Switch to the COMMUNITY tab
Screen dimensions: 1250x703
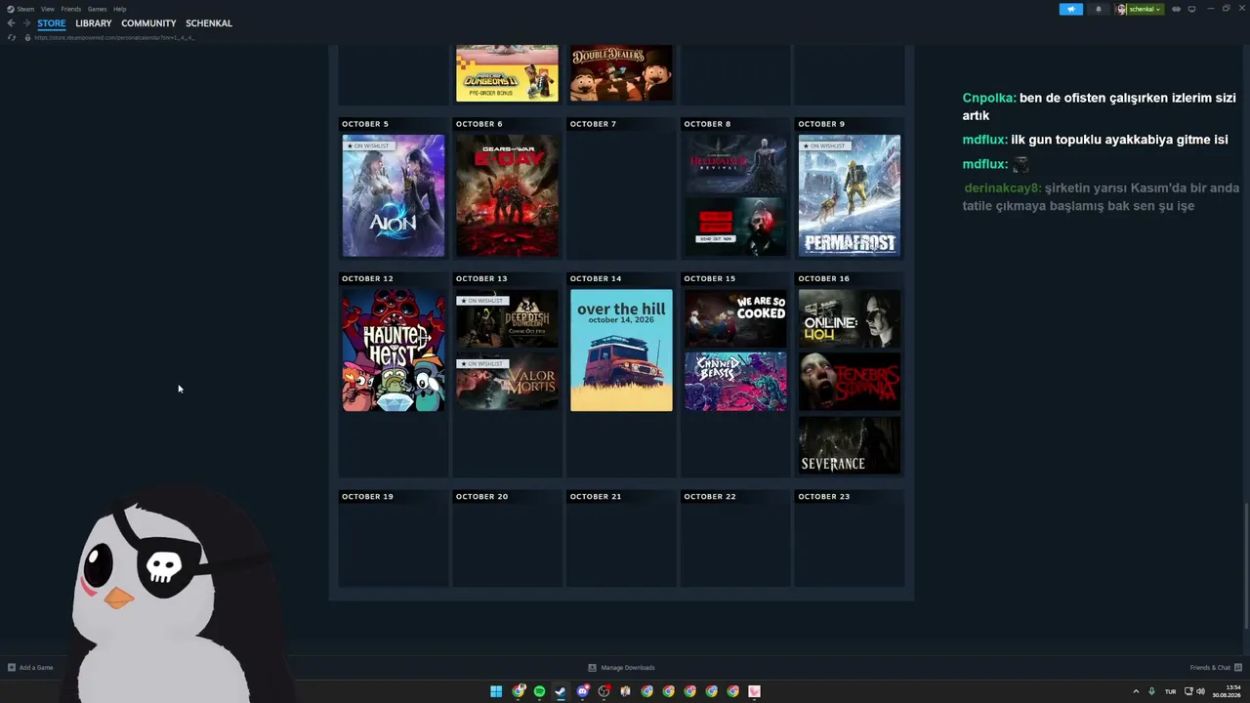[x=148, y=23]
